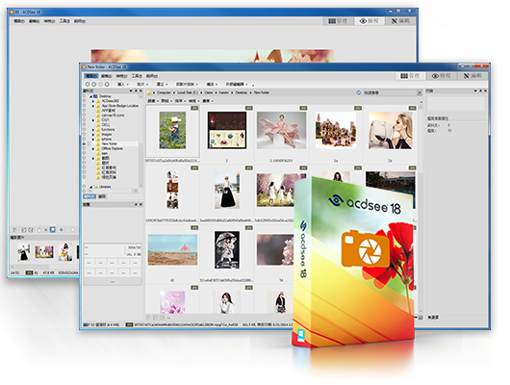This screenshot has height=385, width=510.
Task: Toggle easy-select circle beside iphone
Action: [85, 139]
